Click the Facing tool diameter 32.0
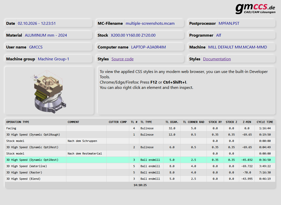Viewport: 281px width, 205px height. click(172, 128)
